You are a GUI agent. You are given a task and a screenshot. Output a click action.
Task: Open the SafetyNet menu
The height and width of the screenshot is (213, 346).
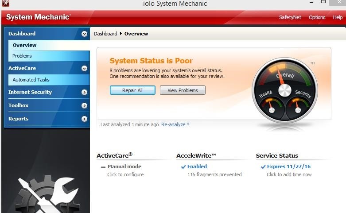290,17
